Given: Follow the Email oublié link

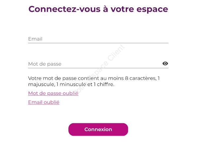Looking at the screenshot, I should 44,102.
